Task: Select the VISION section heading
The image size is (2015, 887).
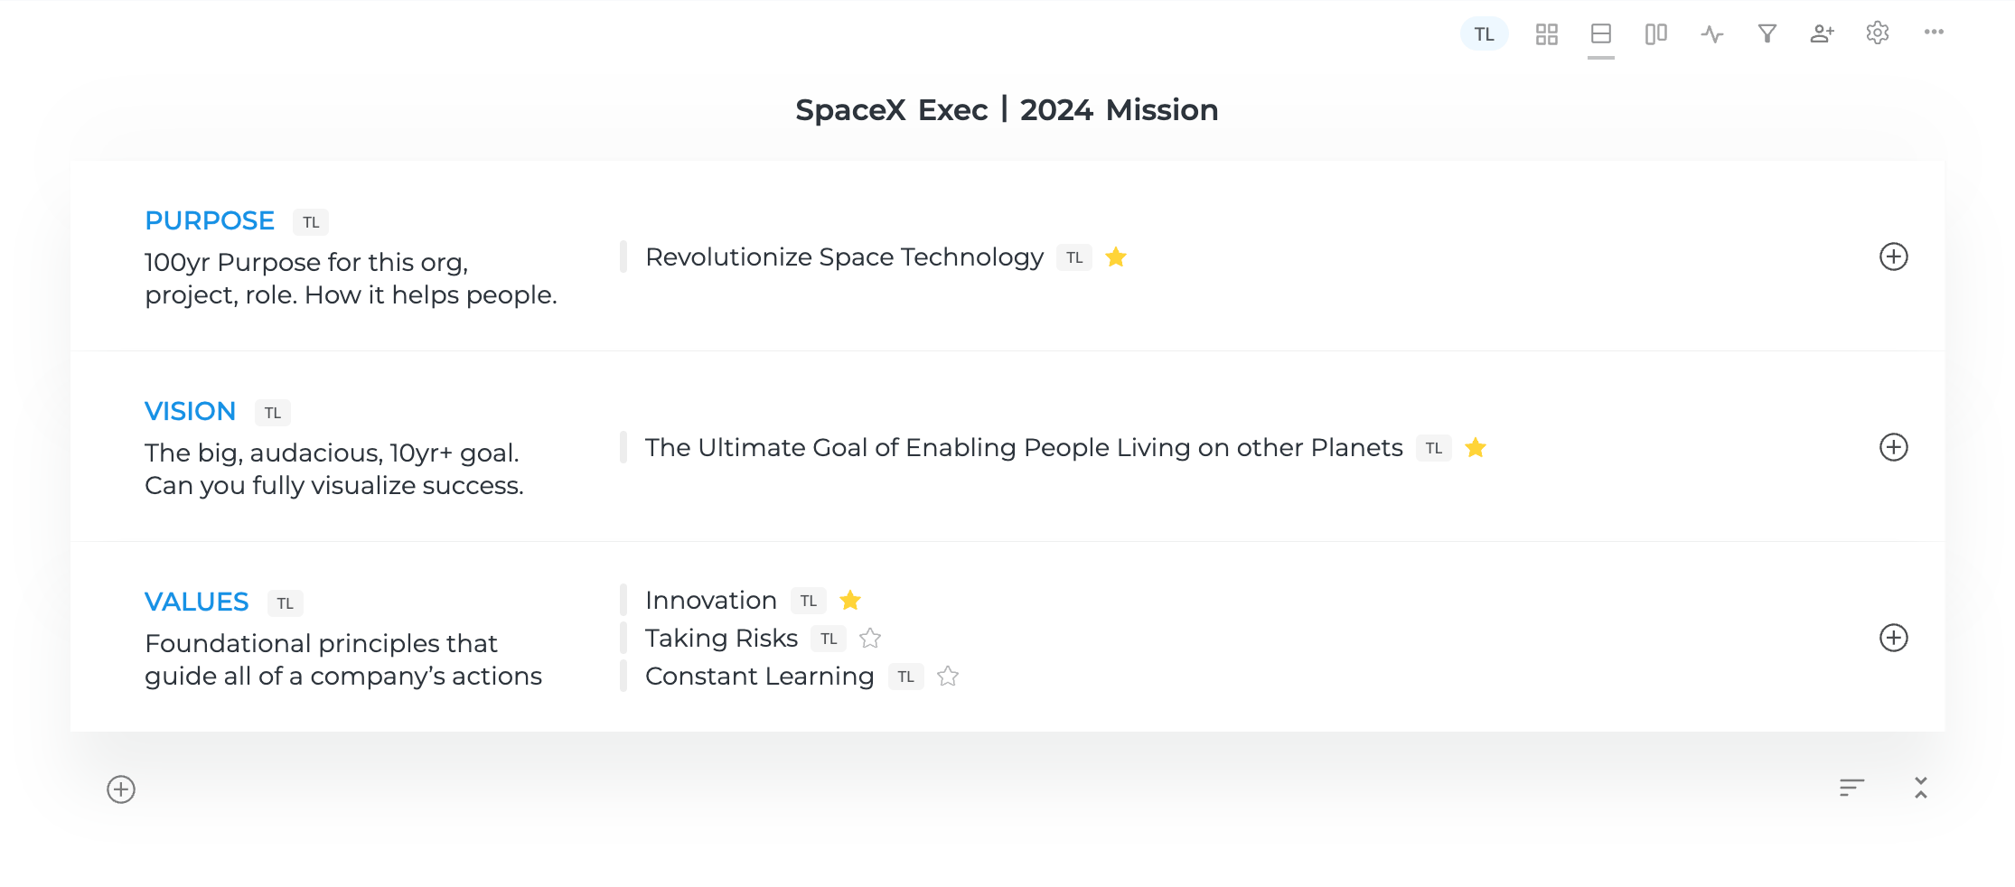Action: (190, 411)
